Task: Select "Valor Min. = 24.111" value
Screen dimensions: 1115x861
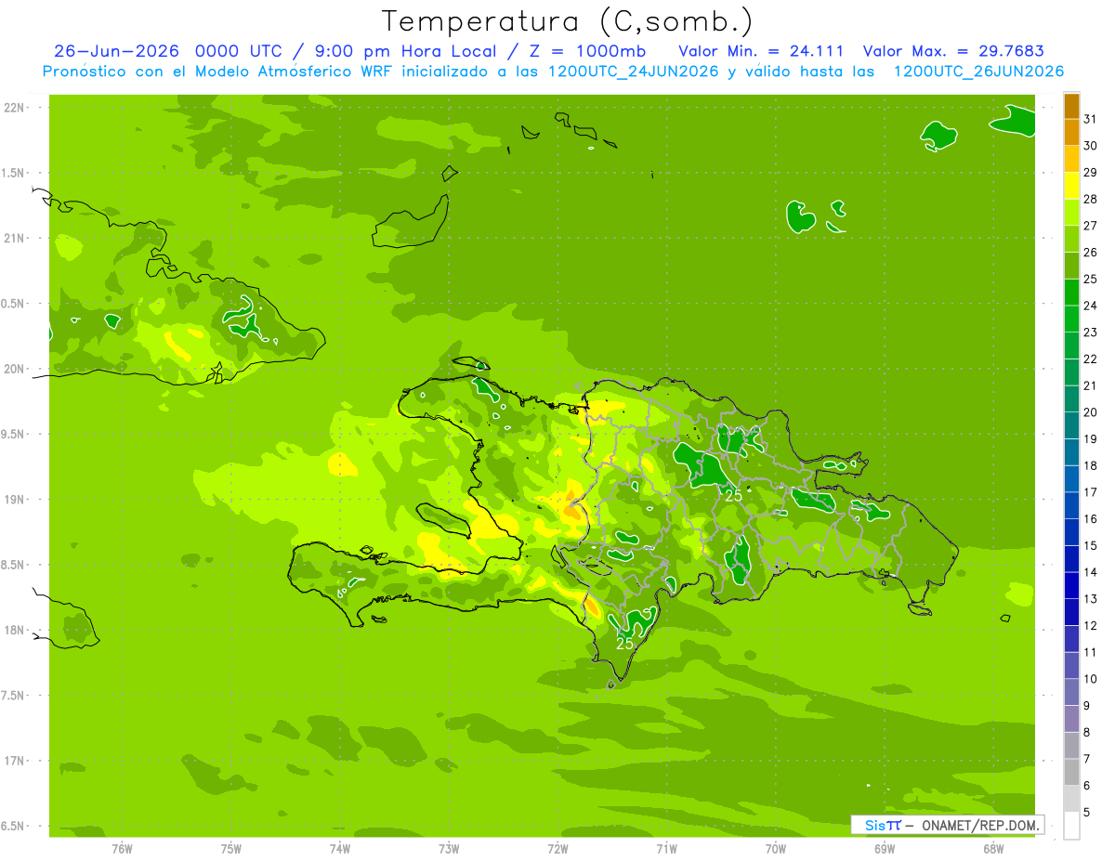Action: (761, 51)
